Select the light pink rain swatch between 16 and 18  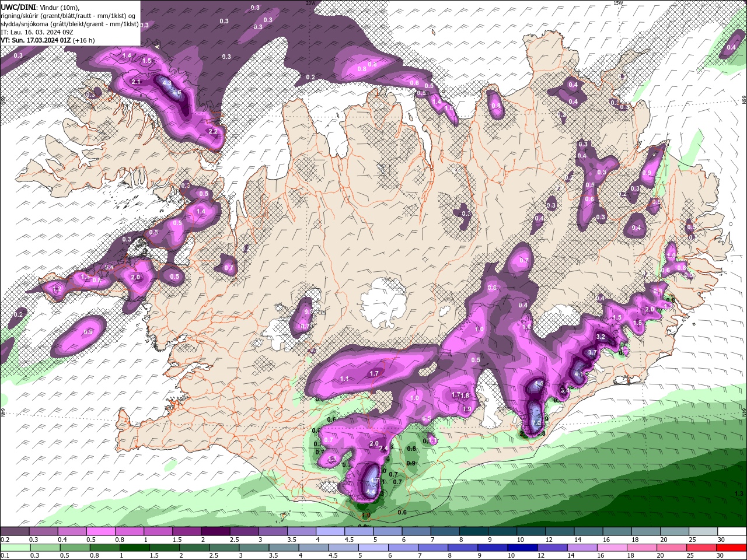612,548
